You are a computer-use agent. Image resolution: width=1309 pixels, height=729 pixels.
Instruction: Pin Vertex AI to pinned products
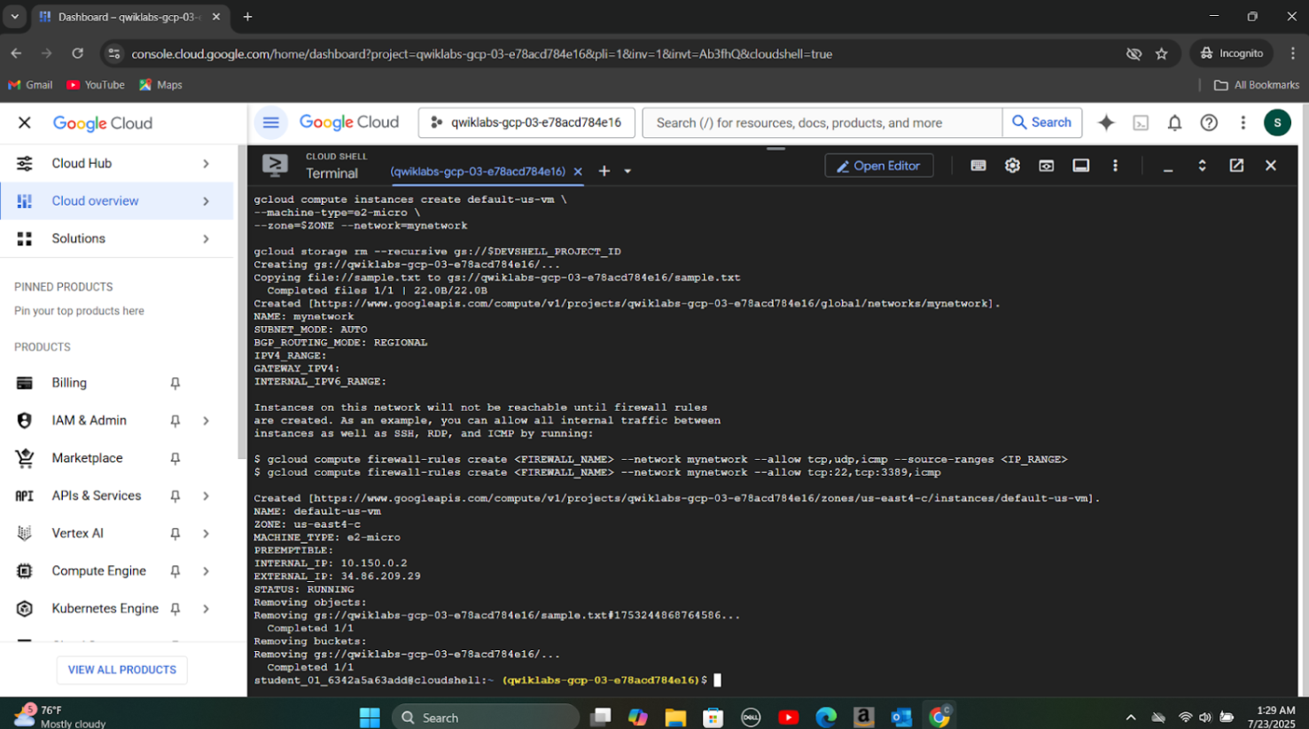coord(175,534)
